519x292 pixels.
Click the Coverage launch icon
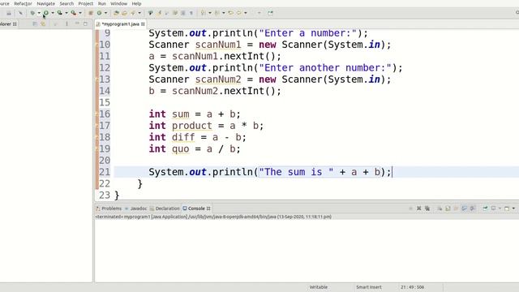click(x=59, y=13)
